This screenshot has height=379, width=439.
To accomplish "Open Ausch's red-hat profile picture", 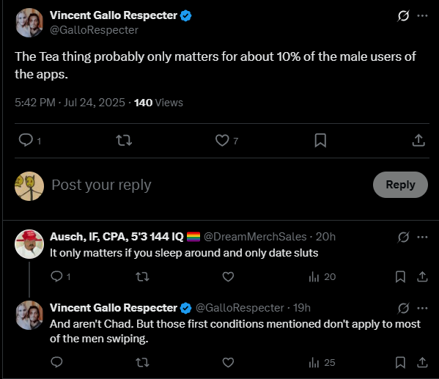I will 29,244.
